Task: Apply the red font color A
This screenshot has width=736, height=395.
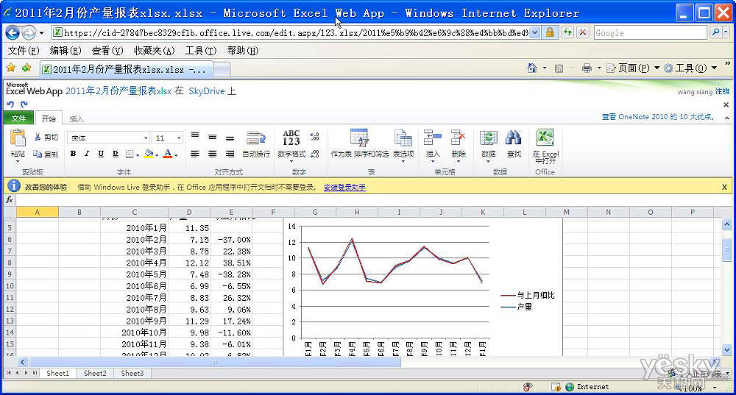Action: 168,154
